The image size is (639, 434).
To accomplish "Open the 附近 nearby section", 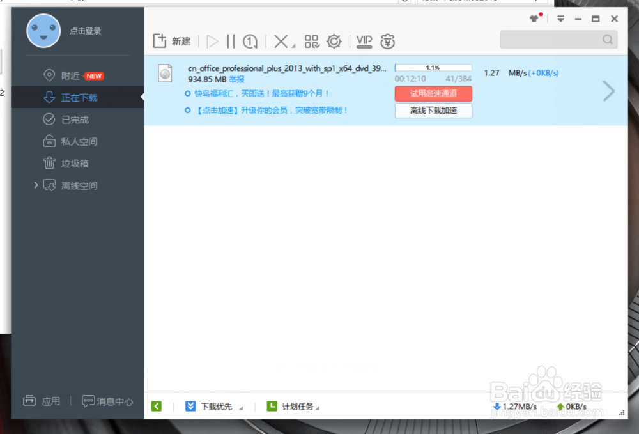I will click(70, 76).
